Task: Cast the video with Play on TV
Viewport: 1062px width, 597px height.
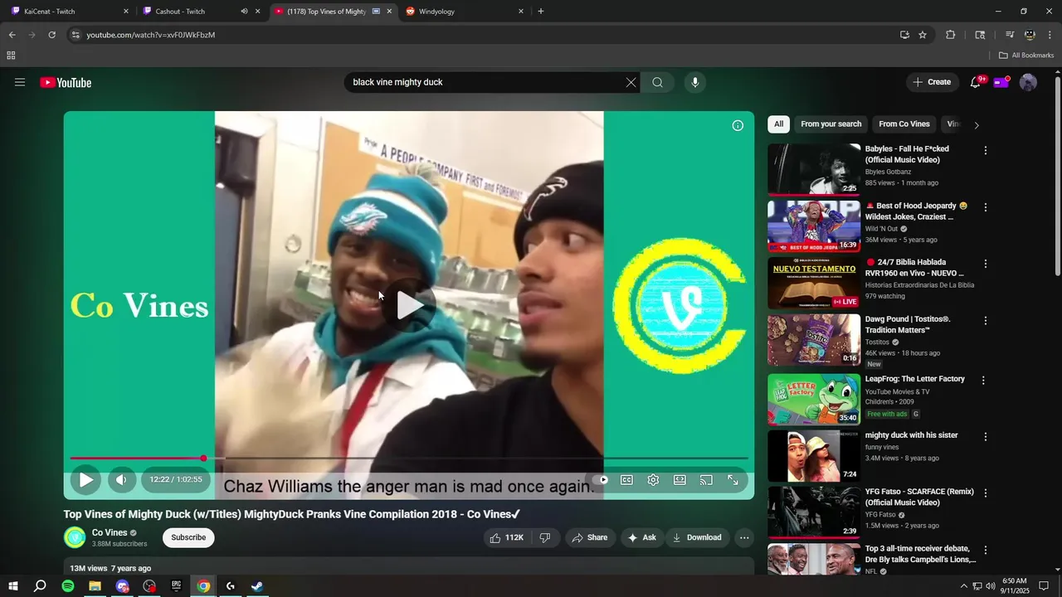Action: 706,479
